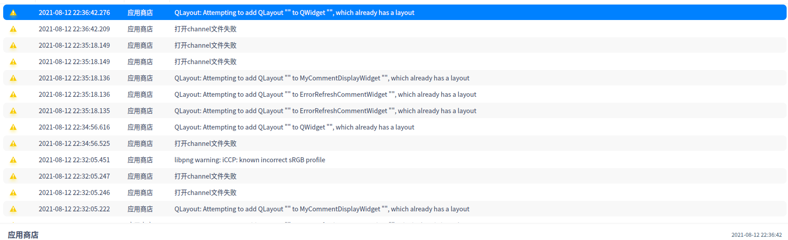Click warning icon of the 22:36:42.276 entry
Screen dimensions: 788x240
[x=13, y=13]
